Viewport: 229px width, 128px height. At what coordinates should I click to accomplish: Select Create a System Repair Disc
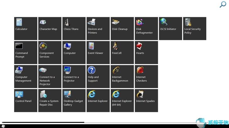click(50, 100)
